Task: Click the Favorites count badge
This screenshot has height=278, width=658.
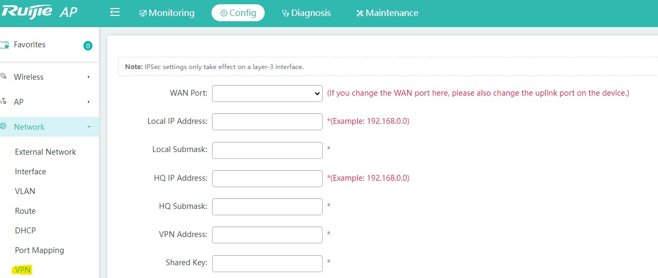Action: 88,46
